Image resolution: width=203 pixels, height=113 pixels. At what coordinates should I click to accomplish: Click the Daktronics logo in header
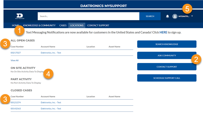19,16
